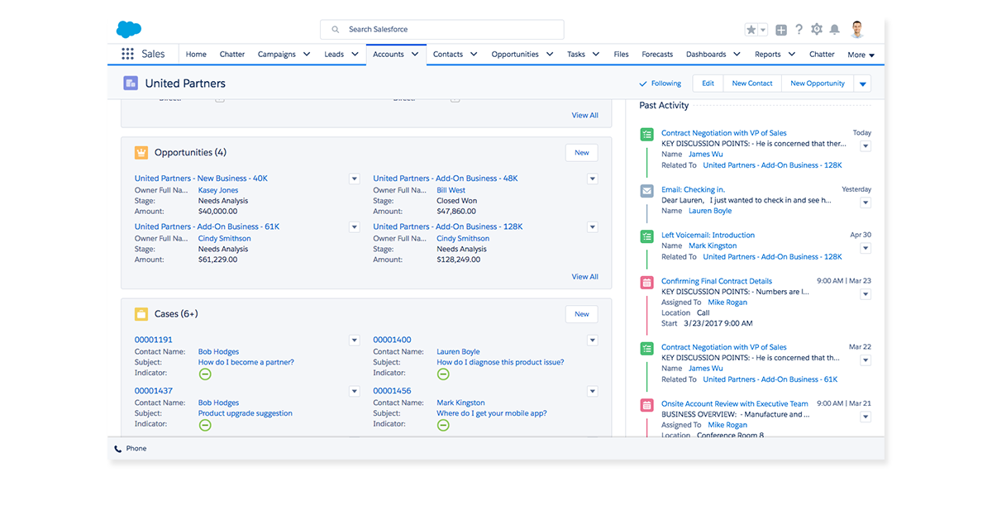Expand the Leads tab dropdown chevron
The image size is (992, 529).
click(354, 55)
